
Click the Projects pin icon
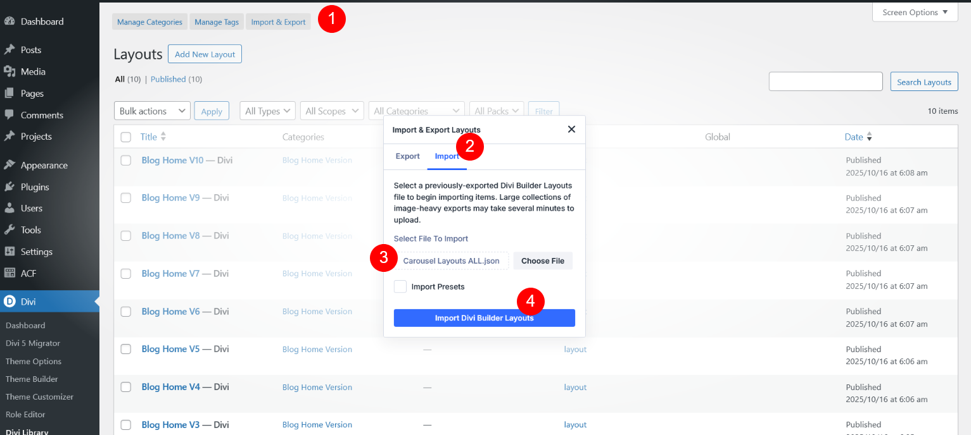pos(10,136)
